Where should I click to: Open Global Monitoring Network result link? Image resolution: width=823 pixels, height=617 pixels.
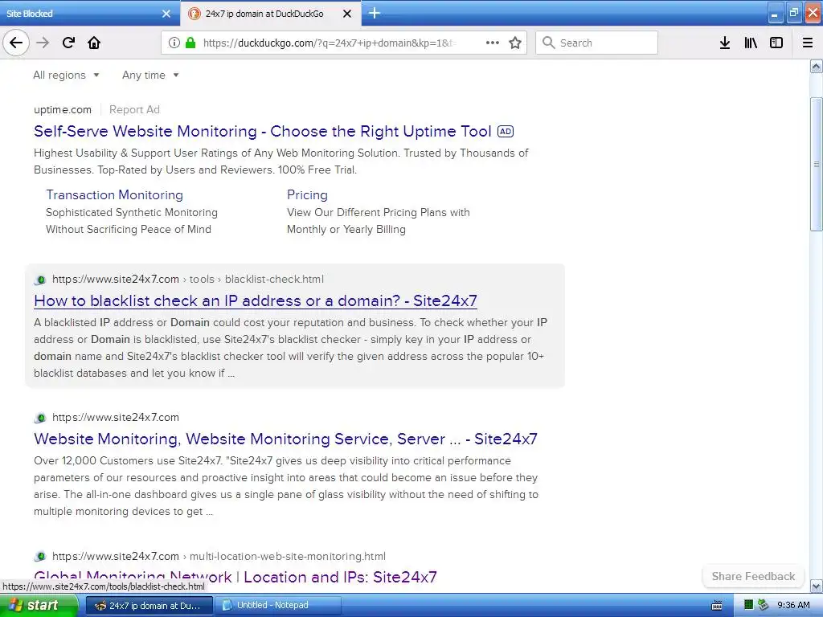coord(235,577)
